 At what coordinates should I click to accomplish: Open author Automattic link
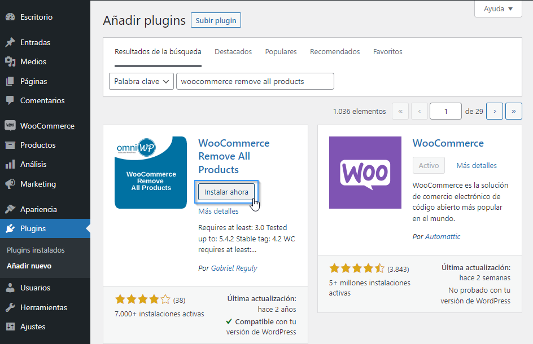pos(443,237)
